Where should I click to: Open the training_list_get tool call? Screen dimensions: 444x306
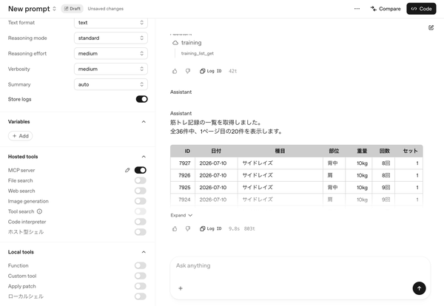(198, 53)
